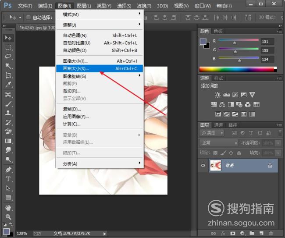Add a Brightness/Contrast adjustment
The height and width of the screenshot is (238, 285).
tap(217, 95)
